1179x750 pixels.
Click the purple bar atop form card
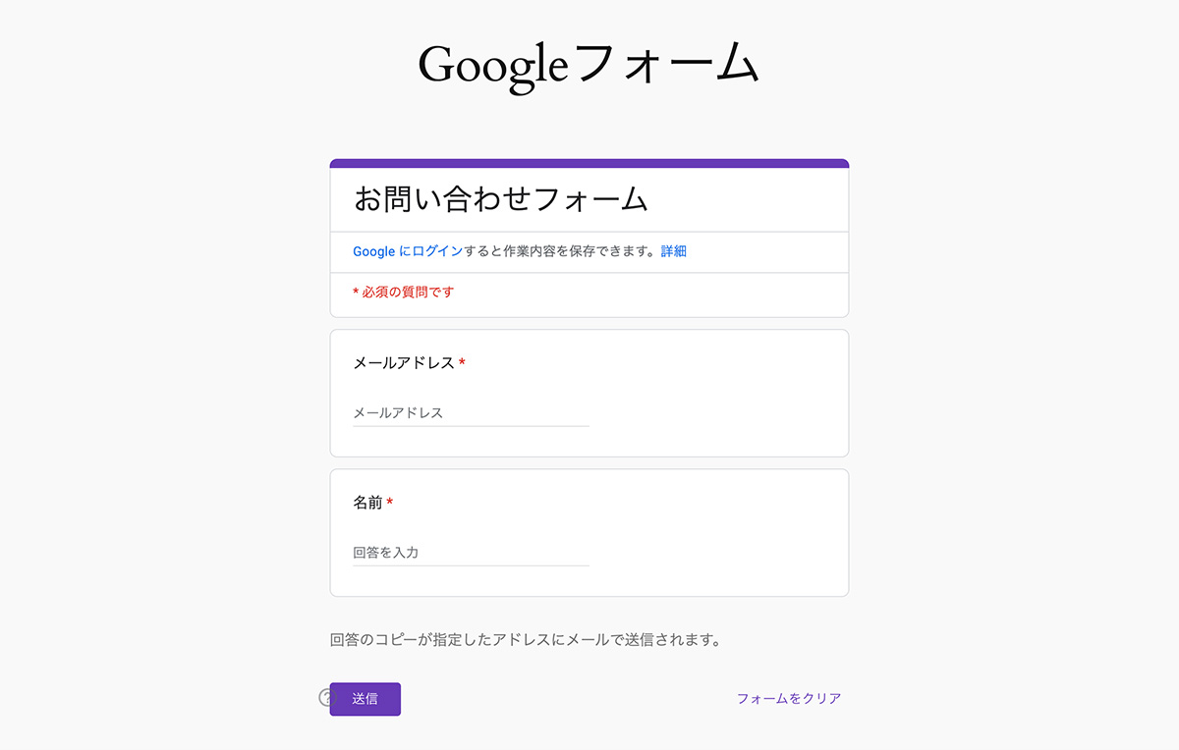pyautogui.click(x=589, y=163)
